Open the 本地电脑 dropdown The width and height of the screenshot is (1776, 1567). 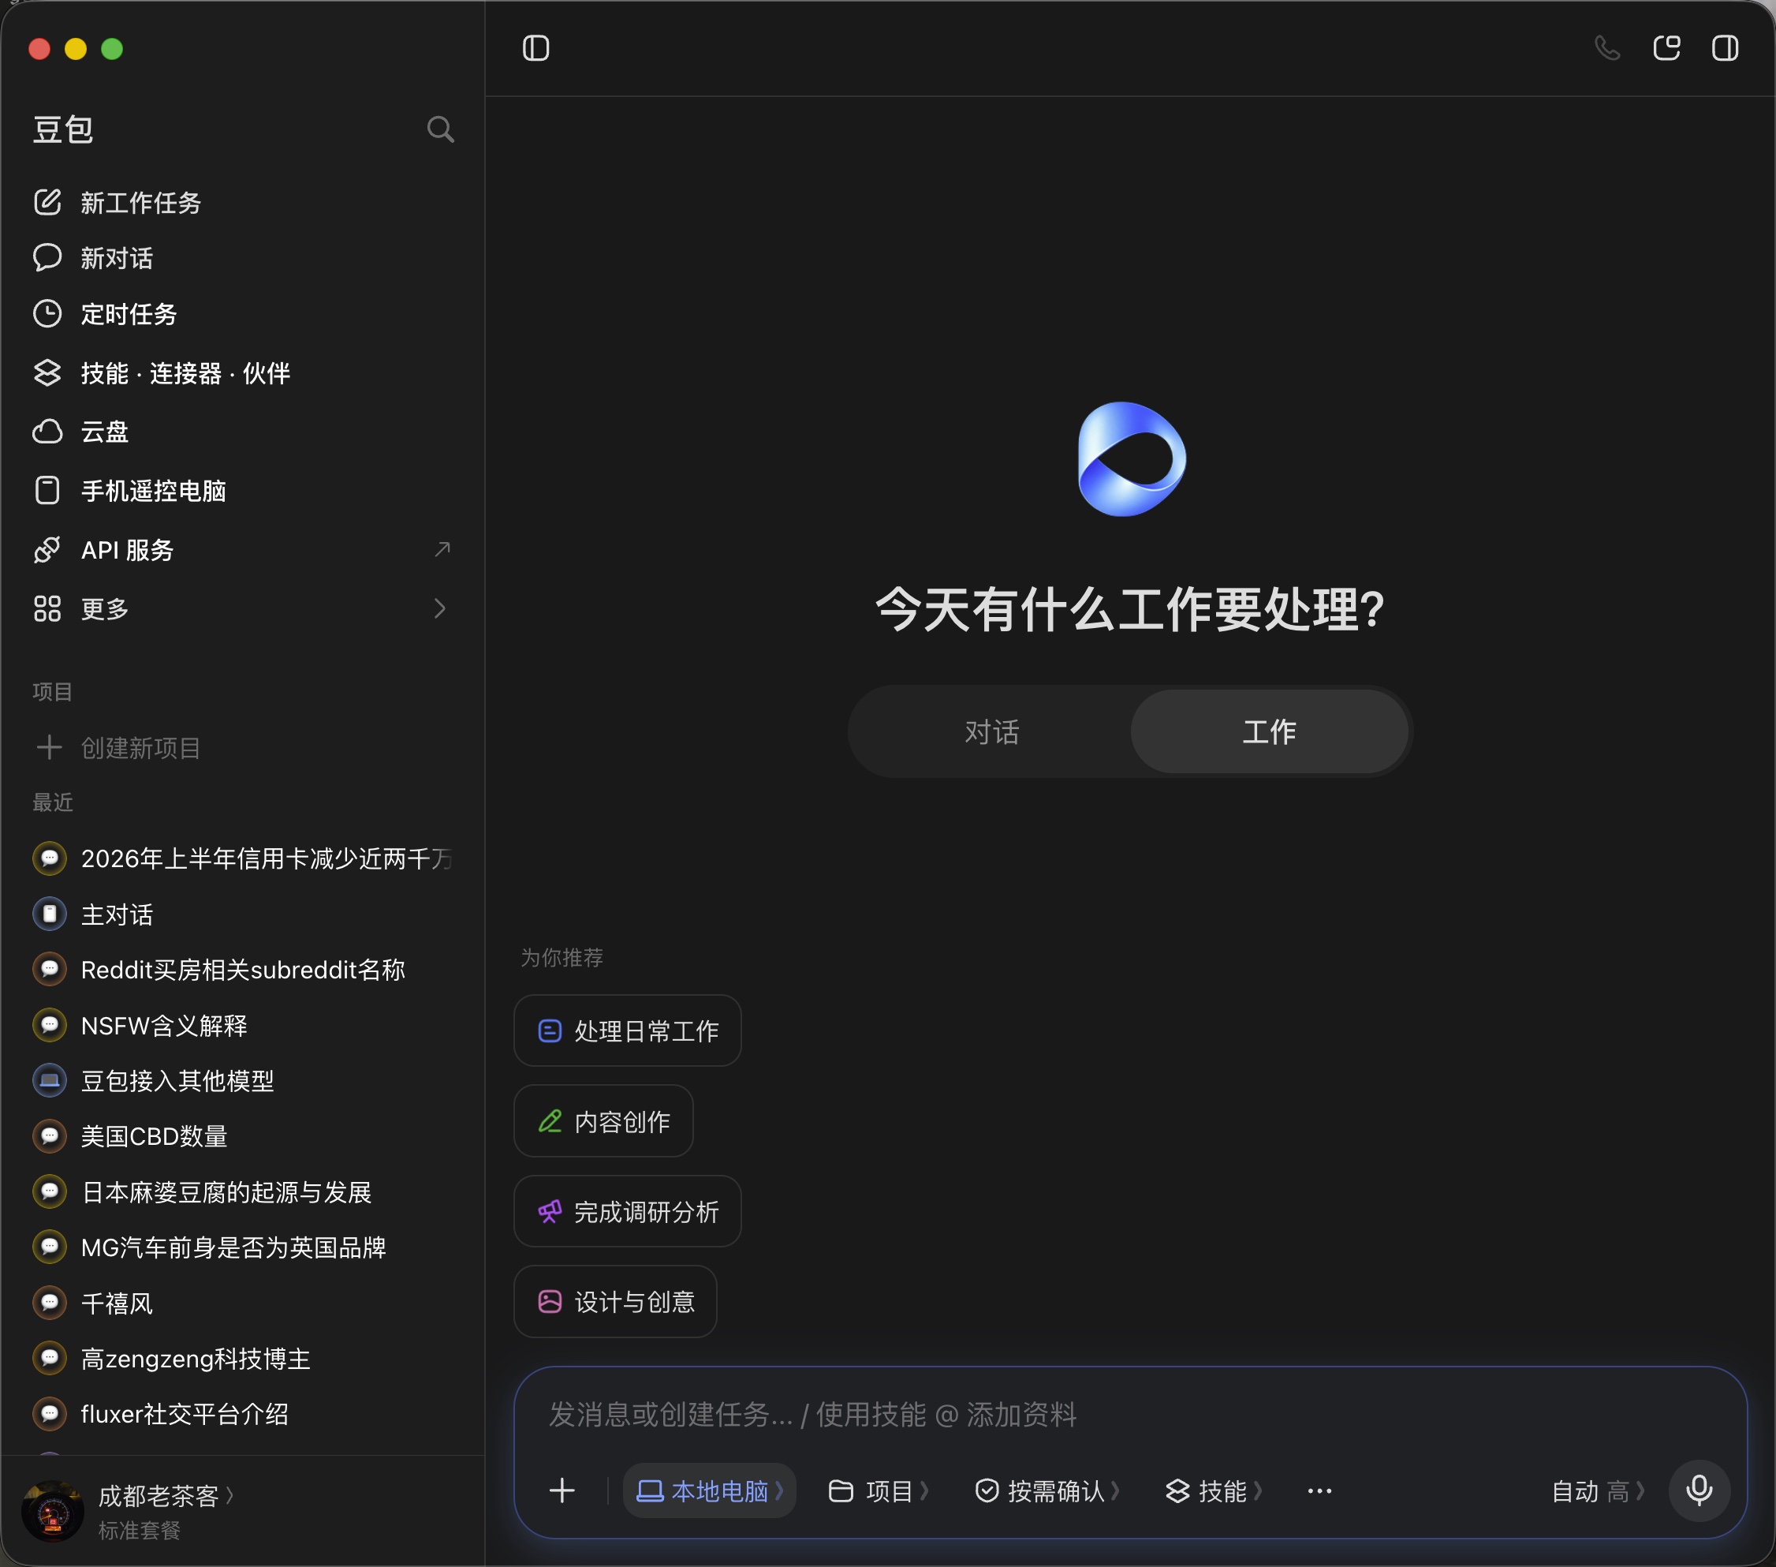(x=710, y=1490)
